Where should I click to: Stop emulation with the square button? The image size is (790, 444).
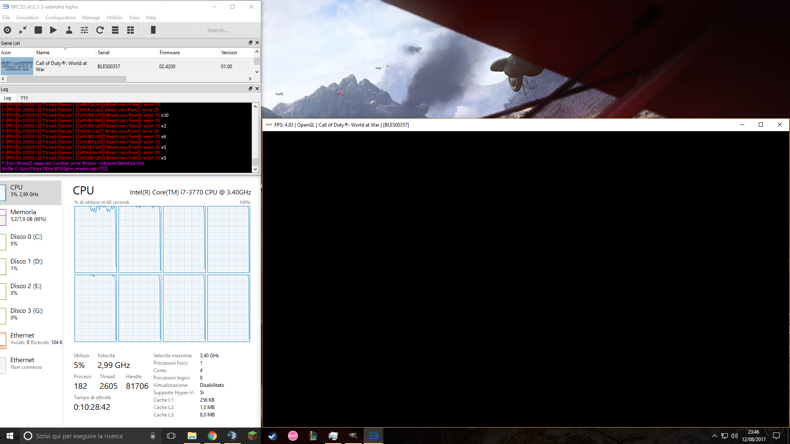38,30
